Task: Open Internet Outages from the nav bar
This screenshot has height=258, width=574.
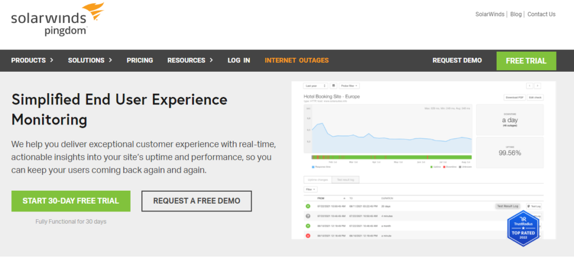Action: click(x=297, y=61)
